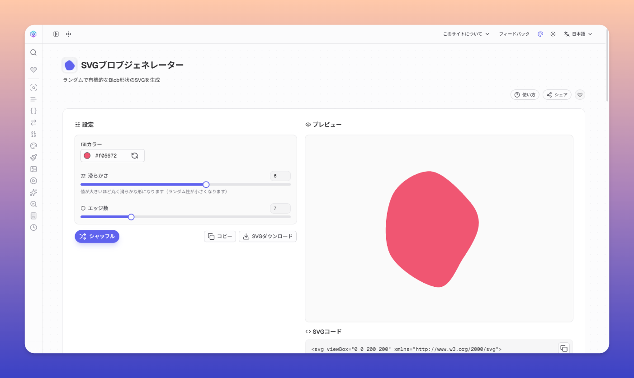
Task: Click the #f05672 fill color swatch
Action: [87, 156]
